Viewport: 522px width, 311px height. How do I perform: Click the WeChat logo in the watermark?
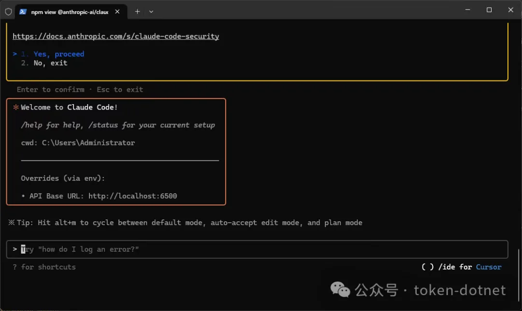pos(340,290)
